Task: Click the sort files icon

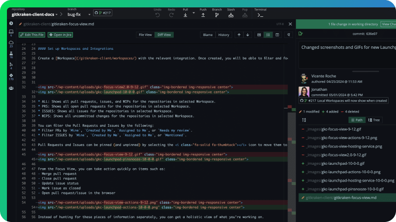Action: click(304, 120)
